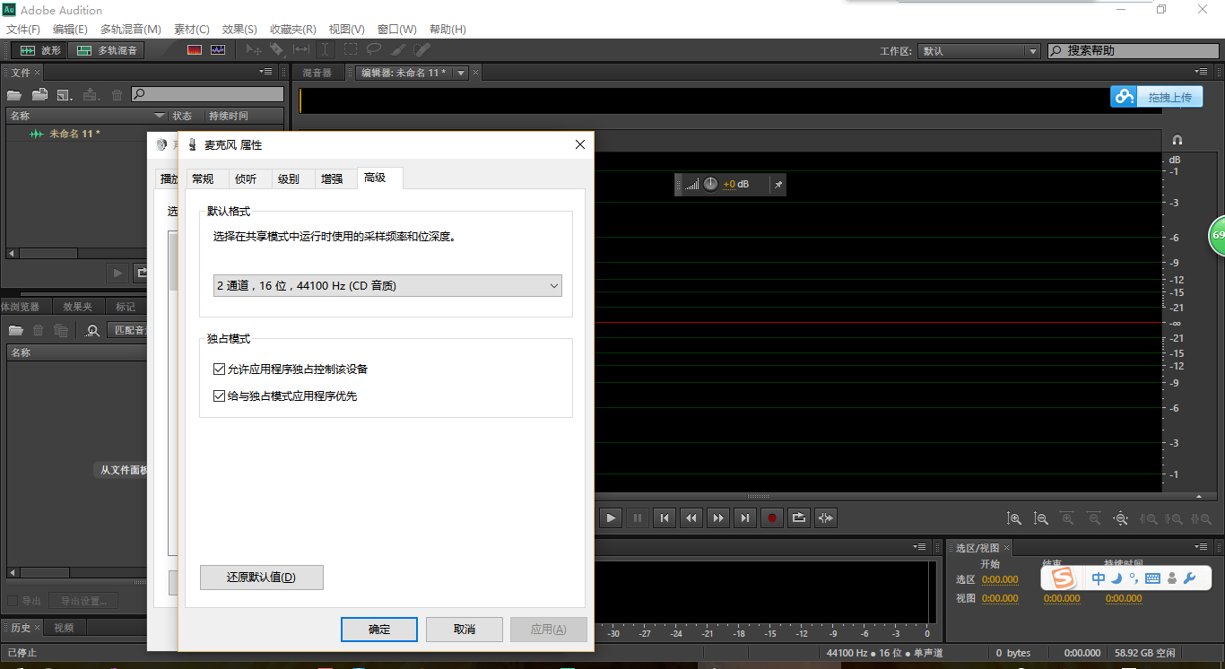Switch to the 混音器 tab
The width and height of the screenshot is (1225, 669).
pos(317,73)
